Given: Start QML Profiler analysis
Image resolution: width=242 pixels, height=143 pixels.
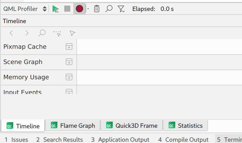Looking at the screenshot, I should 56,9.
